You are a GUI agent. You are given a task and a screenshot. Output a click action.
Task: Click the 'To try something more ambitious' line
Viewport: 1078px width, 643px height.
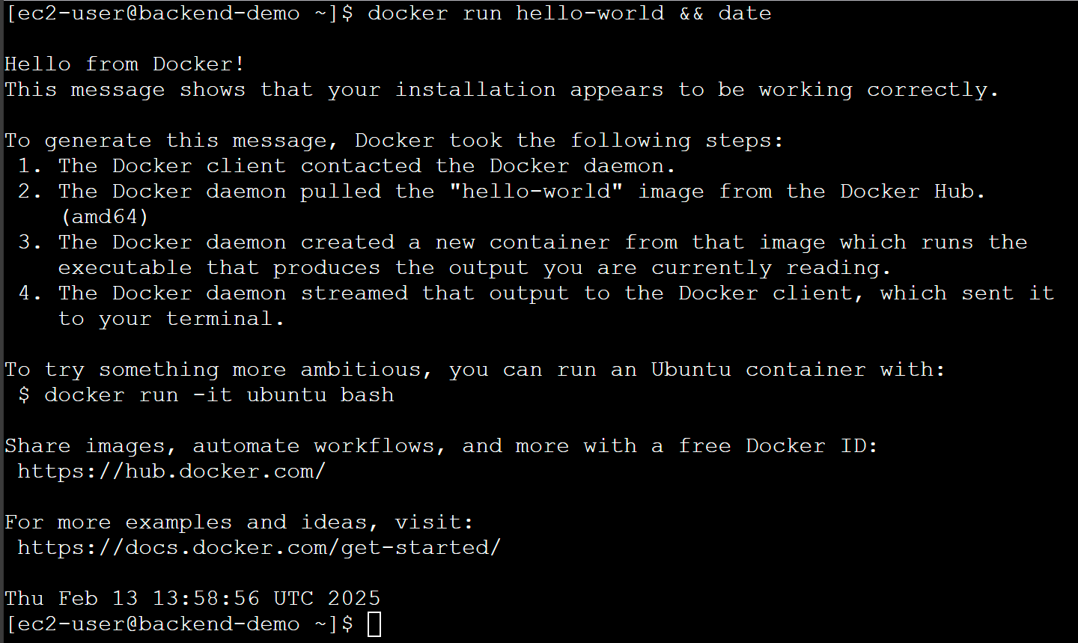pyautogui.click(x=475, y=370)
